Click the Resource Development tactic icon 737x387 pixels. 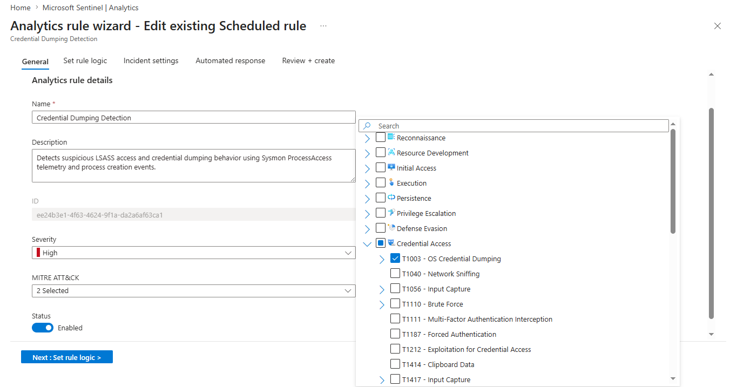(x=391, y=152)
